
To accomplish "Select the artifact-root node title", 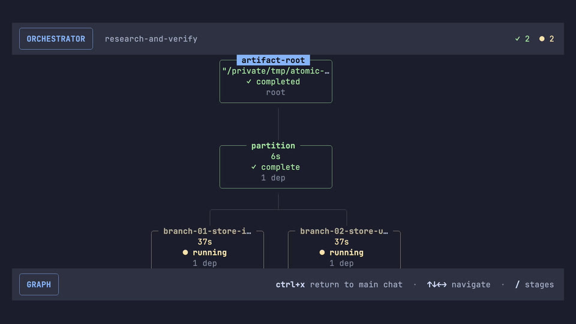I will coord(274,60).
